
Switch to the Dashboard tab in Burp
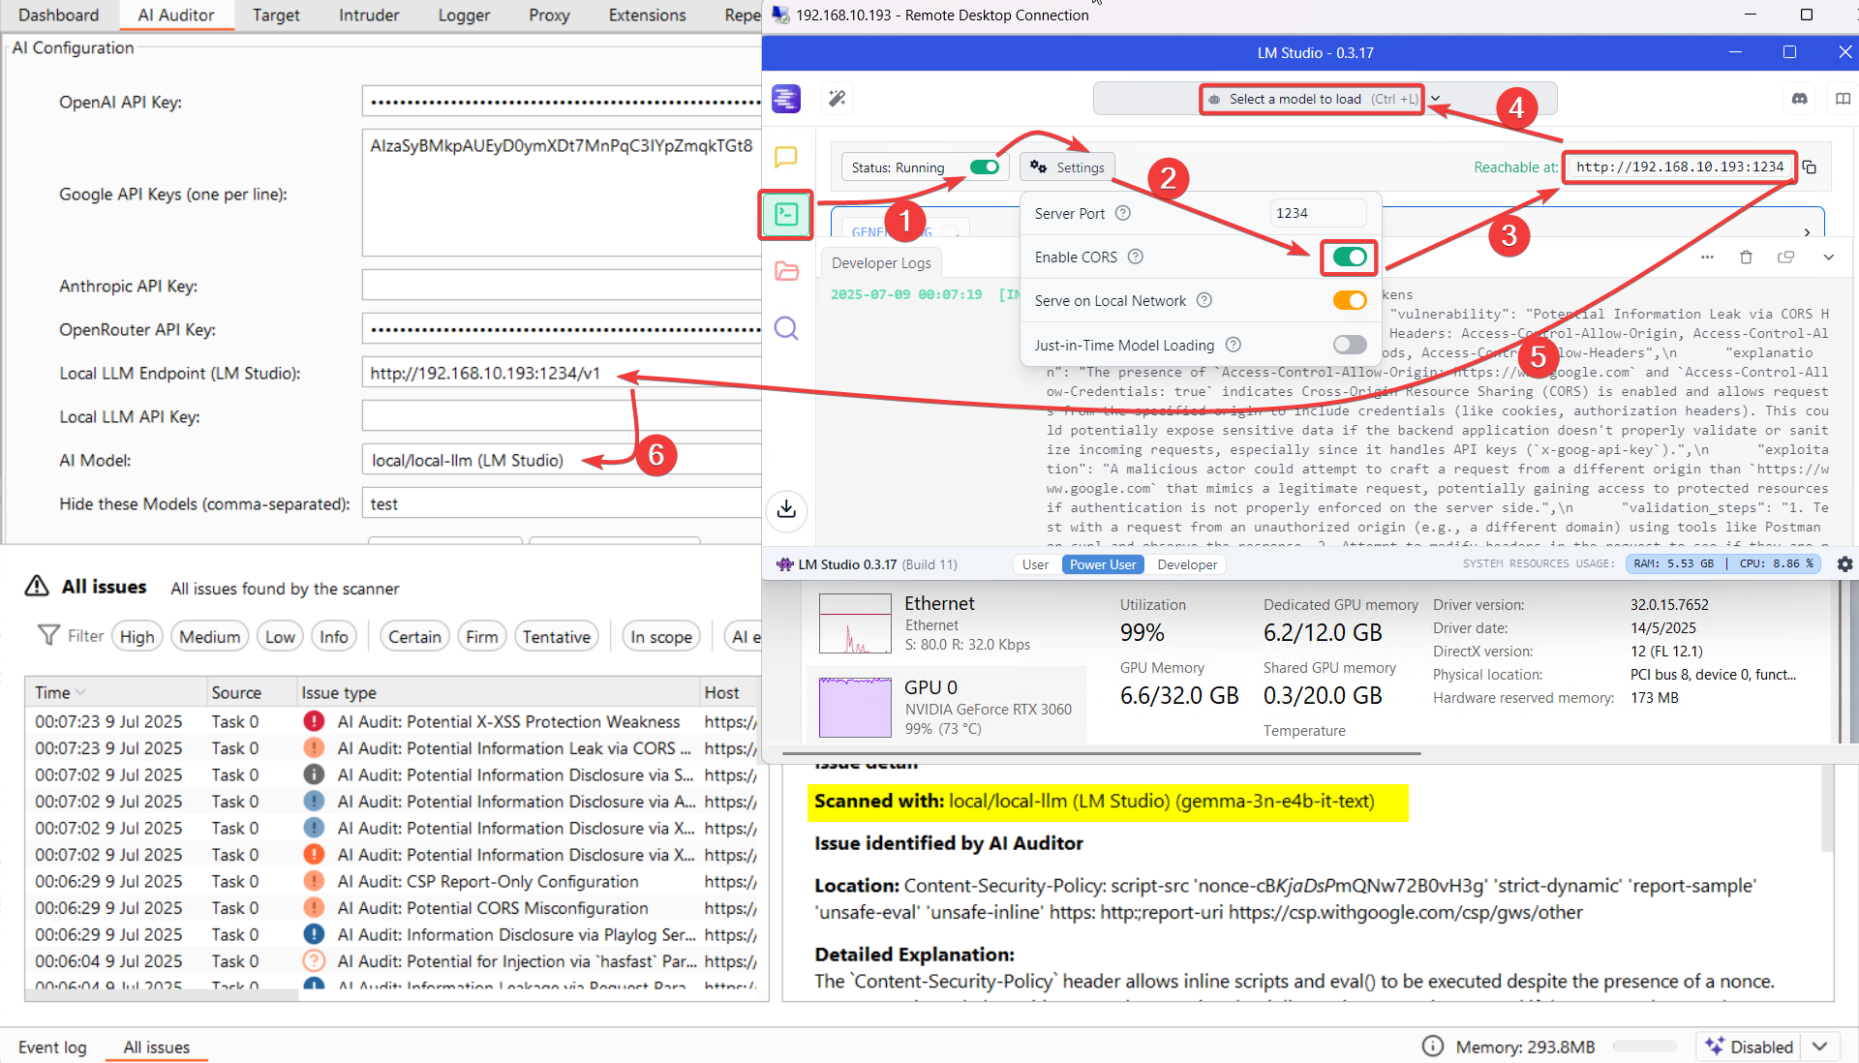[x=58, y=15]
